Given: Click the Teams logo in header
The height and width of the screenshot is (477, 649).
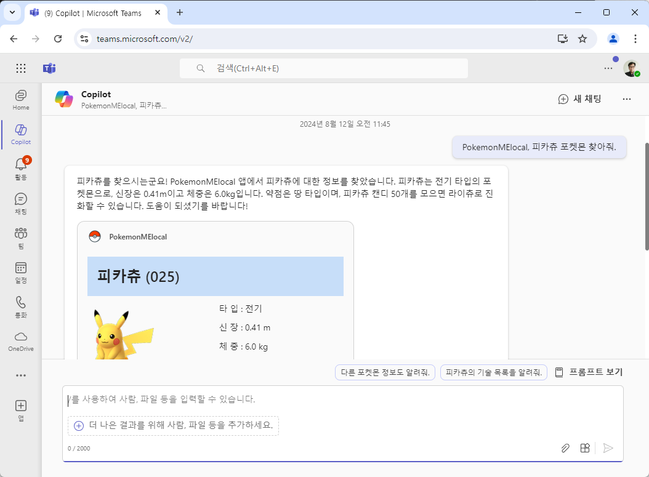Looking at the screenshot, I should pos(49,68).
